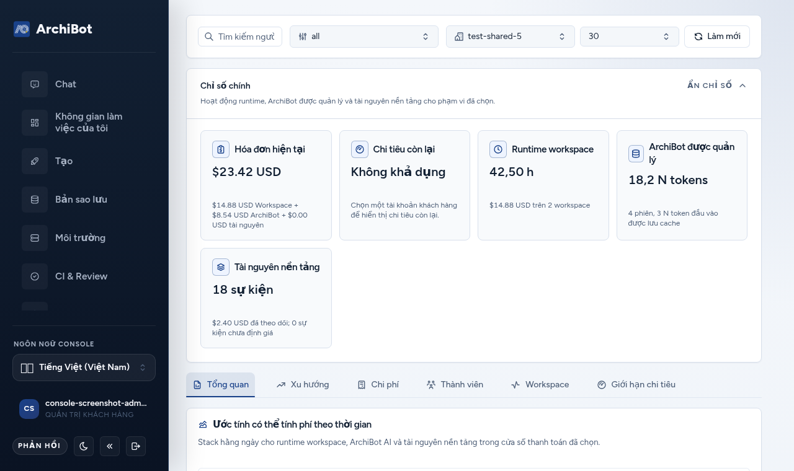Click the search magnifier icon

[x=209, y=37]
